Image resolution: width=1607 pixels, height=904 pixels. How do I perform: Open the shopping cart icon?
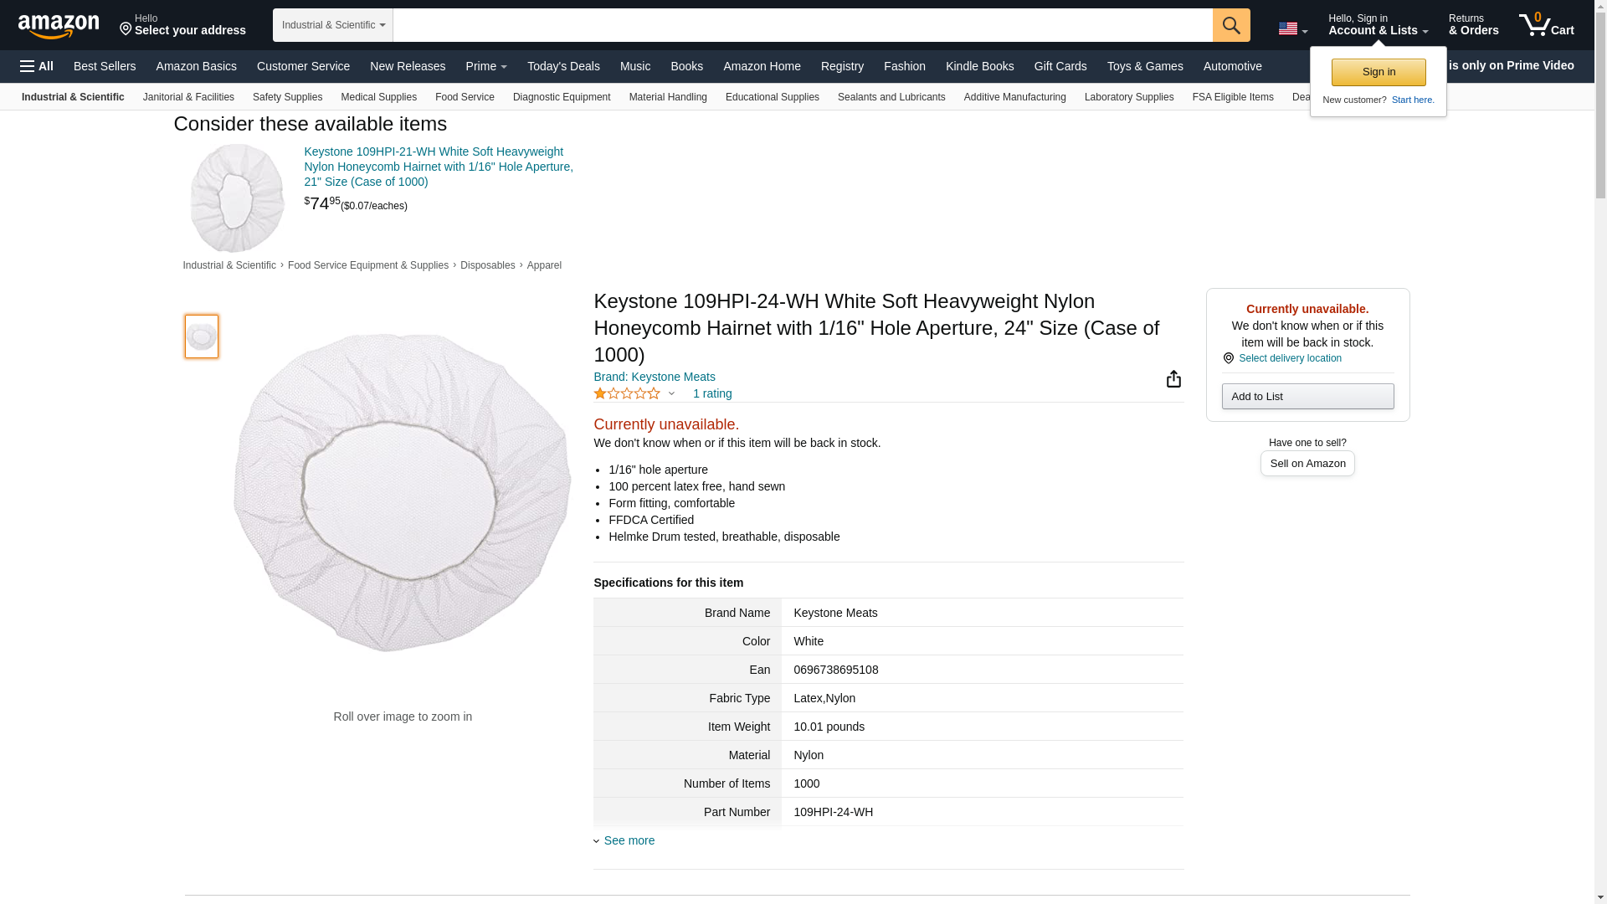tap(1546, 25)
